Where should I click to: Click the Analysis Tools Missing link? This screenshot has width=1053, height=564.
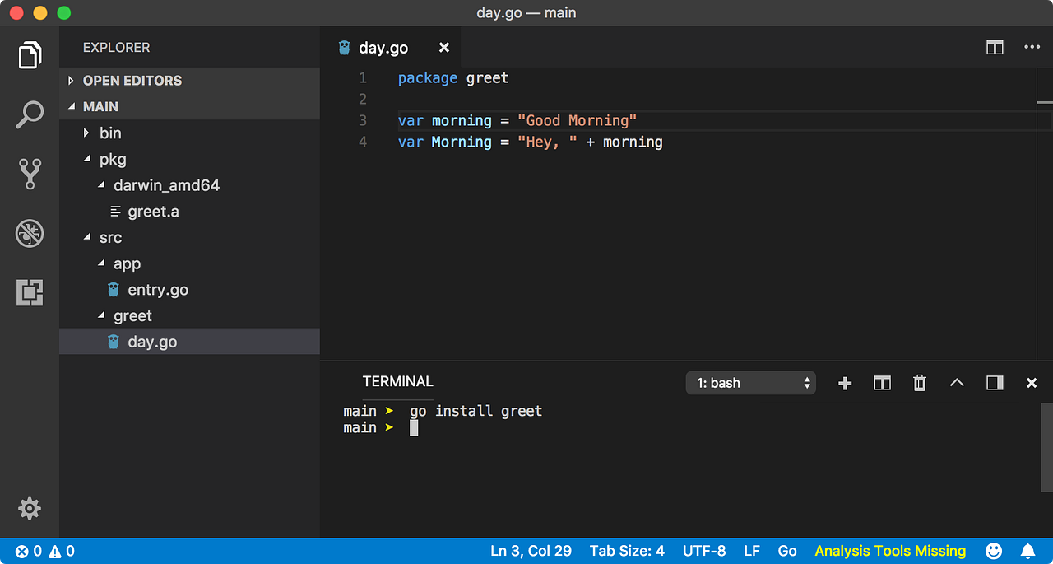[889, 550]
